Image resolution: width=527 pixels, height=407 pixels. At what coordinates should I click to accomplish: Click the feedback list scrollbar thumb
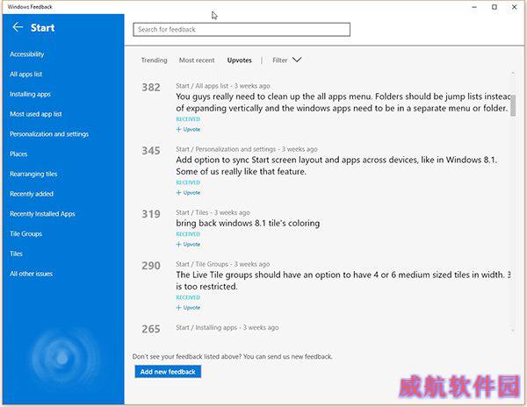513,105
